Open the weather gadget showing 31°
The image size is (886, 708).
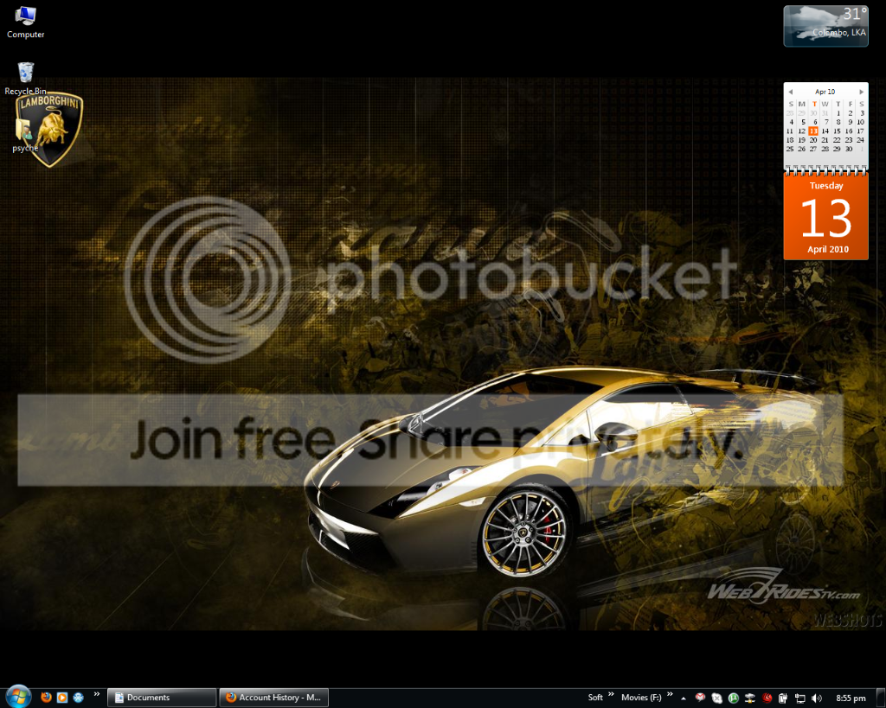825,25
